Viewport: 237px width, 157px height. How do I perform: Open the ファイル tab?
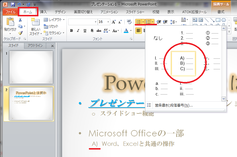pos(10,12)
